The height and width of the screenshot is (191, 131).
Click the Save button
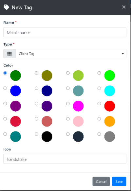(119, 182)
